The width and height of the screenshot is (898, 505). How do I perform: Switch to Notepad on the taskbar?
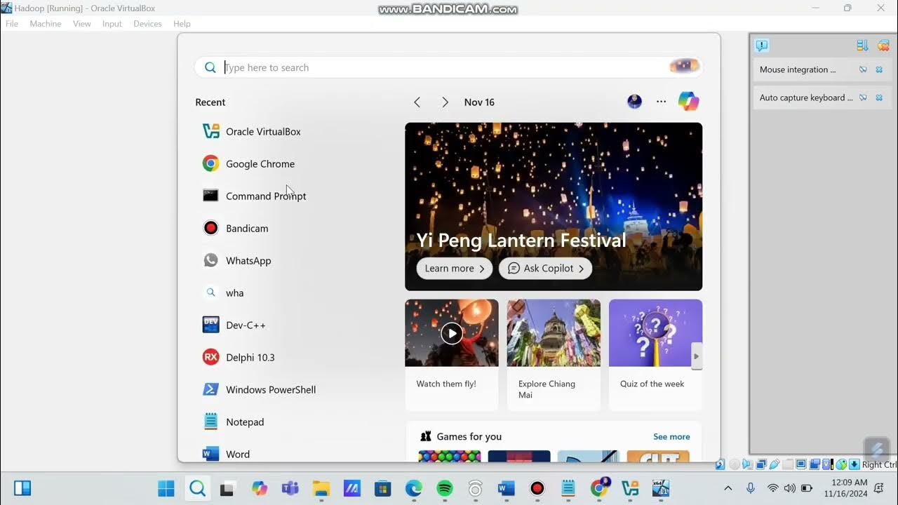[568, 488]
